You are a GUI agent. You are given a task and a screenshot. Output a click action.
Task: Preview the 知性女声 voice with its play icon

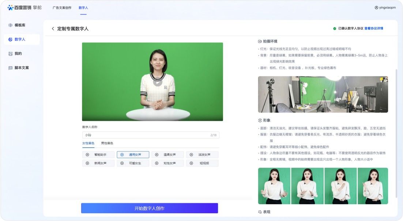(157, 163)
